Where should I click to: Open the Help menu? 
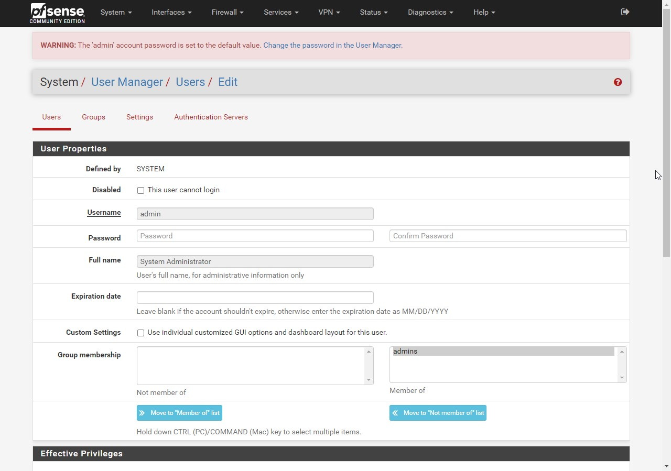pyautogui.click(x=484, y=12)
